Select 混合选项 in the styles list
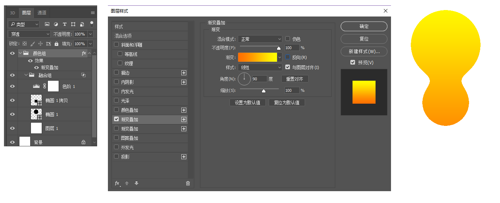This screenshot has height=203, width=500. (x=123, y=36)
